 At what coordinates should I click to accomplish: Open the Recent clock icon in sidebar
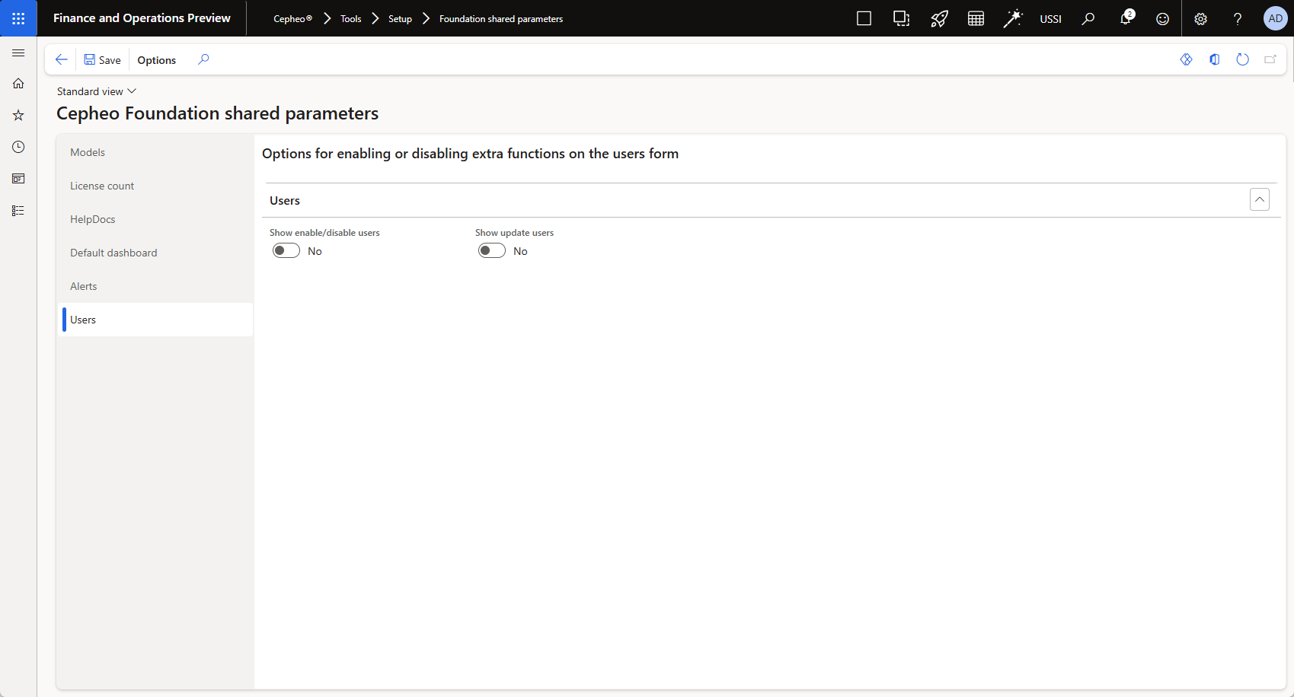point(18,147)
